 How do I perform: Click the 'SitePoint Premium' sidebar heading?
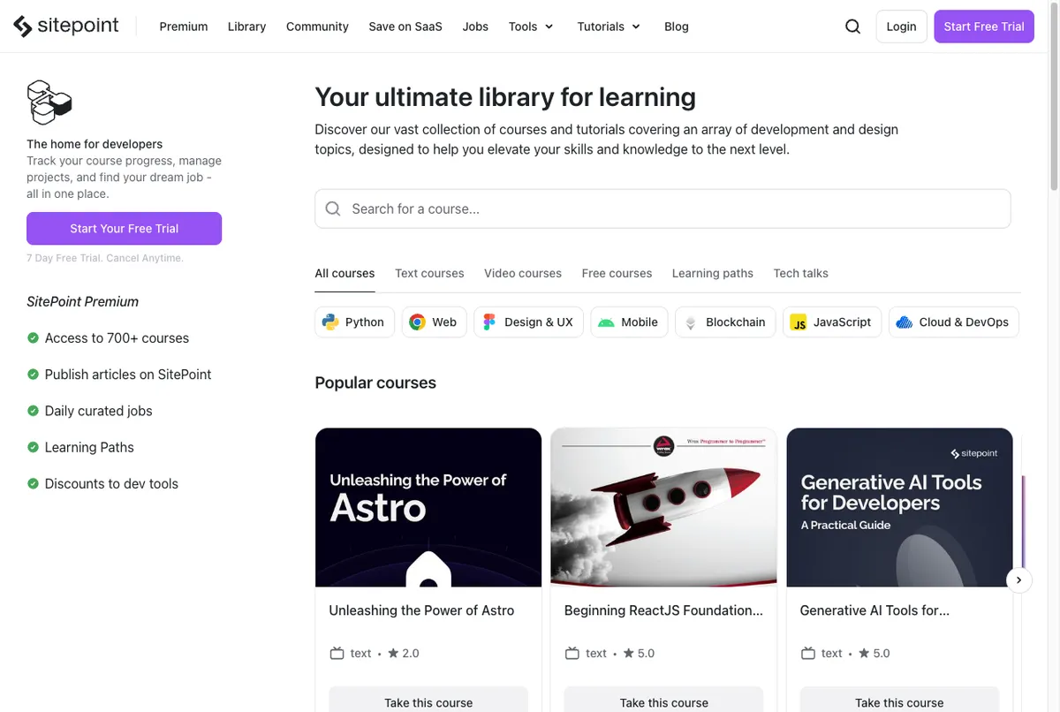pos(82,302)
